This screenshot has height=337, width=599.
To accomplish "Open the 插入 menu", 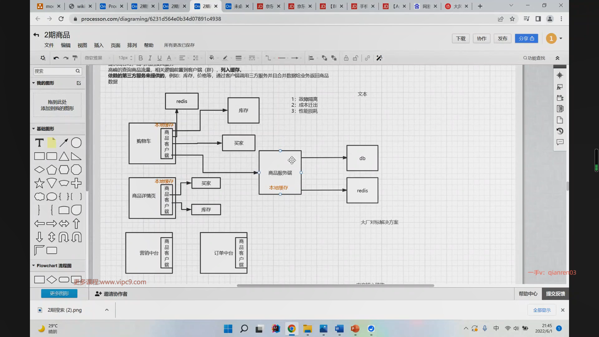I will [99, 45].
